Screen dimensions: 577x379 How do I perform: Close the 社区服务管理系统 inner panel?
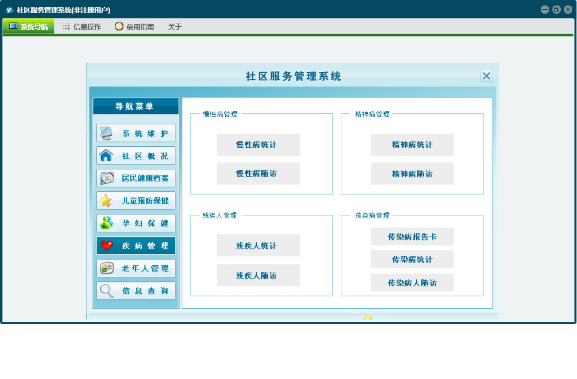pyautogui.click(x=486, y=76)
